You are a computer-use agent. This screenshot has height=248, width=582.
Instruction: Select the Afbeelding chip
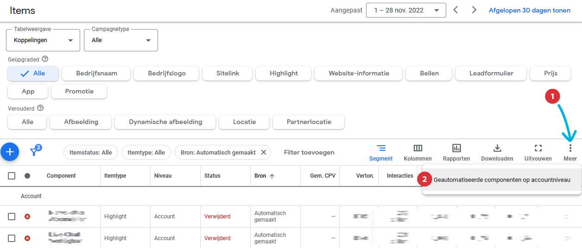point(81,122)
